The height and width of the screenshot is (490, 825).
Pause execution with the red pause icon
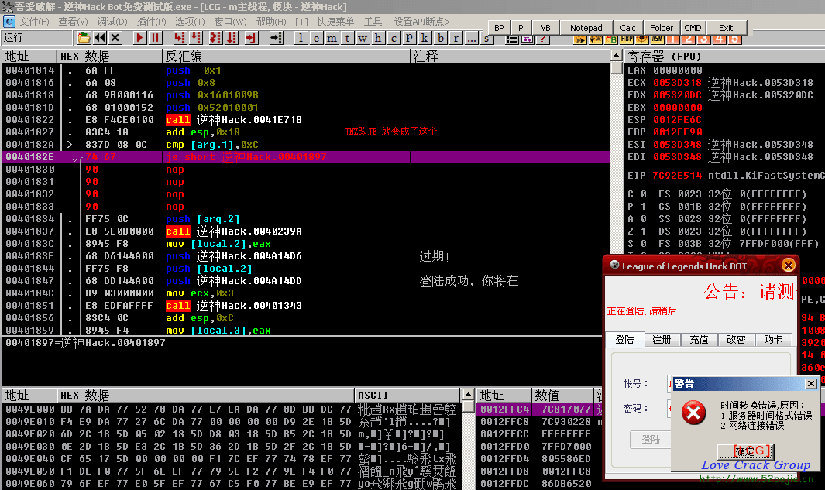point(155,38)
